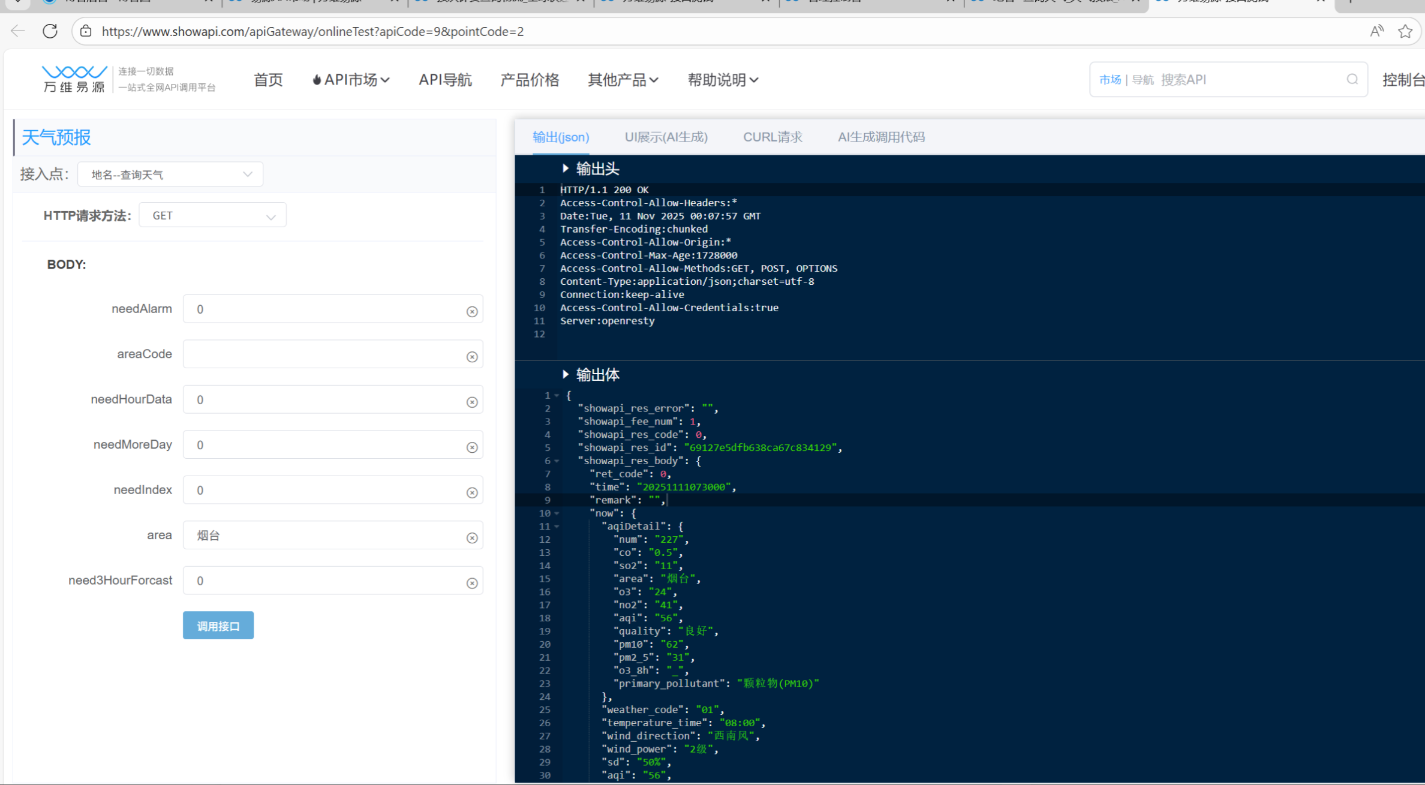Open the 接入点 dropdown
Viewport: 1425px width, 785px height.
click(x=170, y=175)
